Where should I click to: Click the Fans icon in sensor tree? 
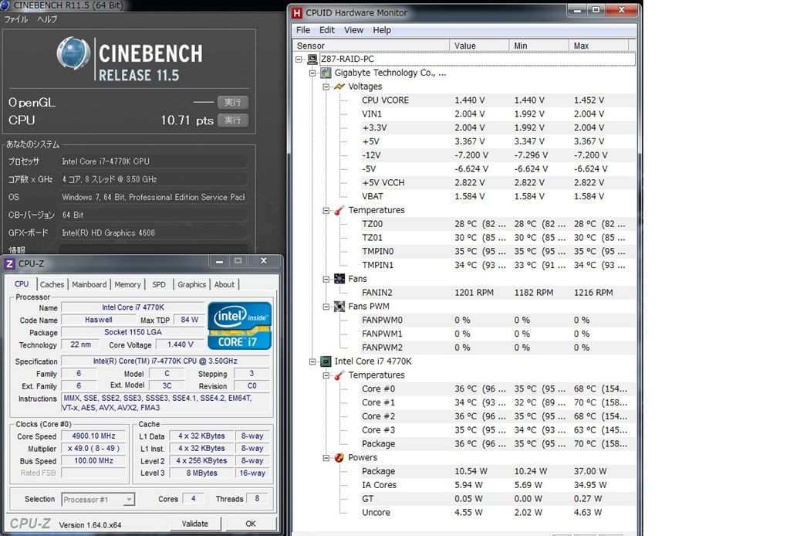pos(339,279)
